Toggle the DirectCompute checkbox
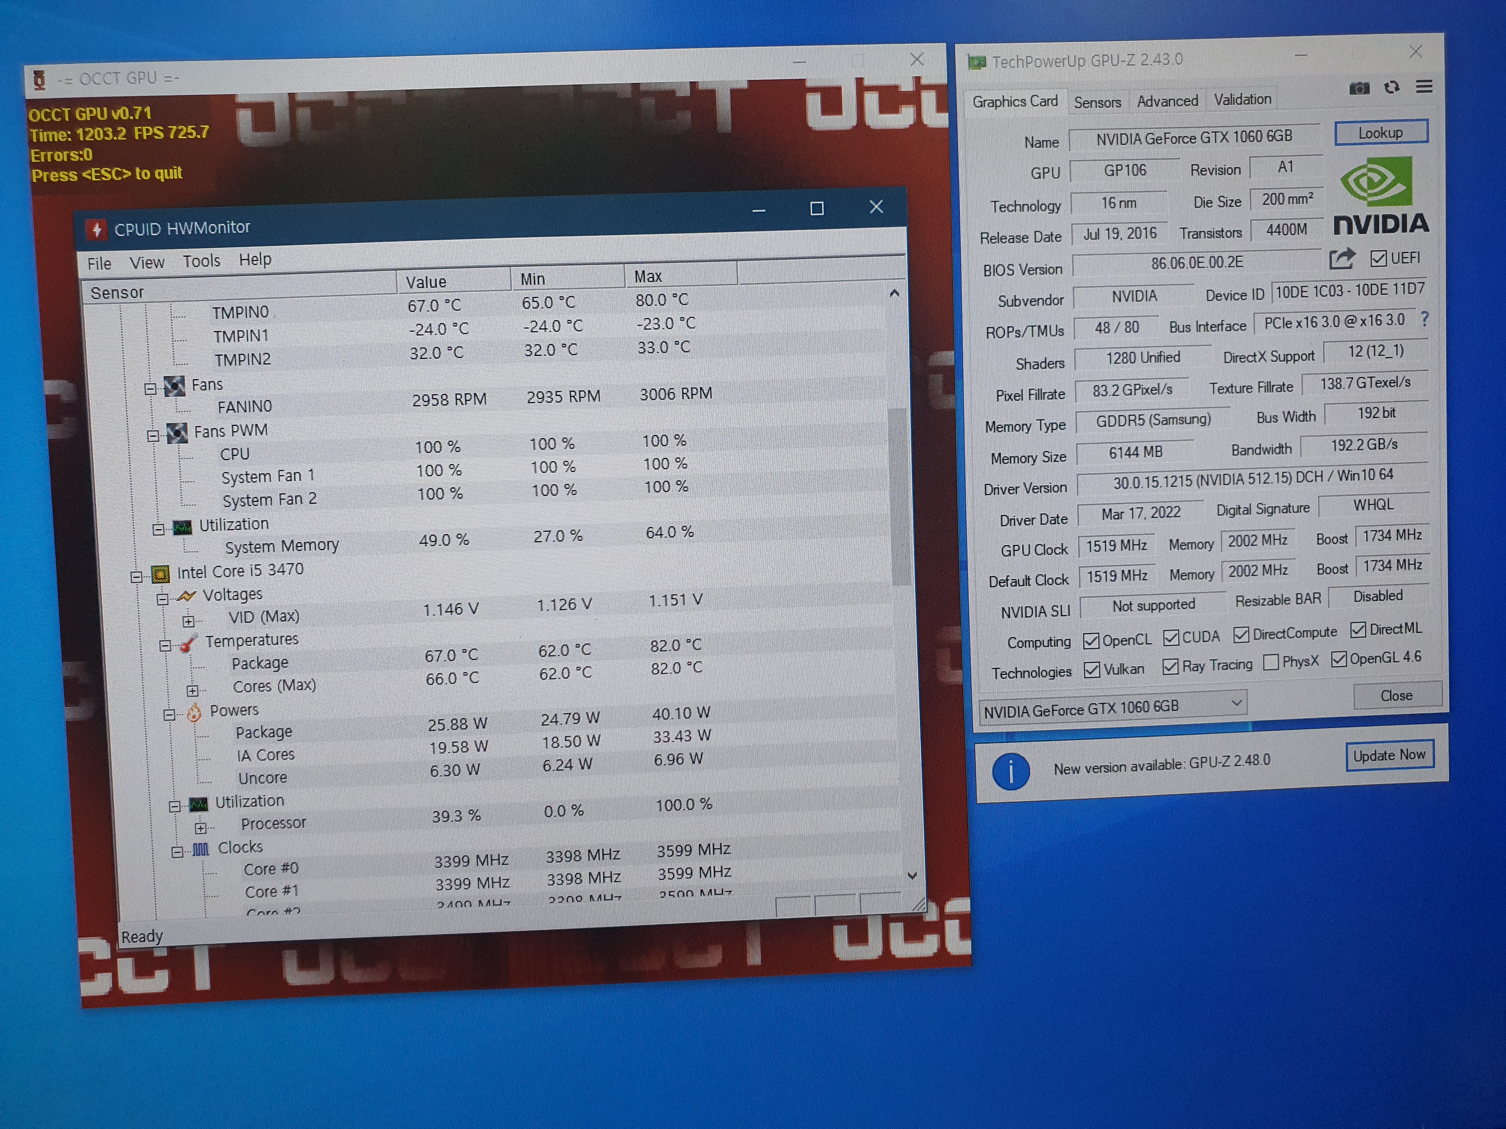This screenshot has height=1129, width=1506. coord(1240,634)
